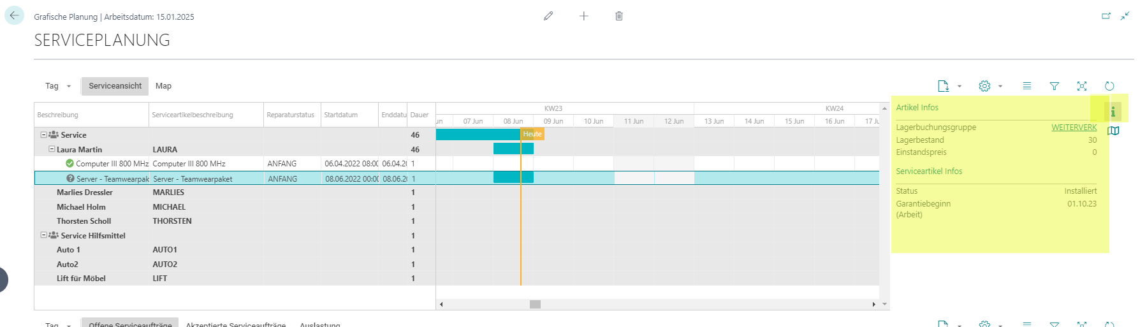The image size is (1147, 327).
Task: Open the WEITERVERK link
Action: click(x=1074, y=127)
